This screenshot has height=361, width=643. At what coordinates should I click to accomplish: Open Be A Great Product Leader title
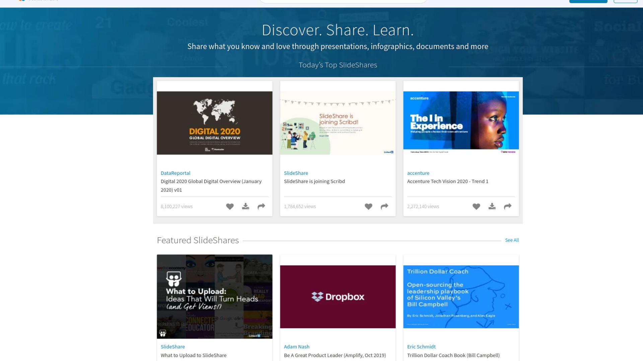335,355
